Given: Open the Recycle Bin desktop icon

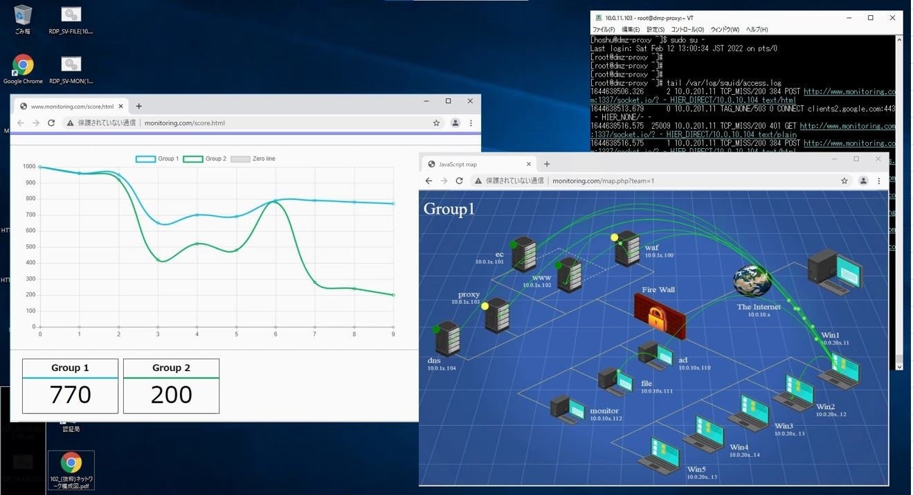Looking at the screenshot, I should (23, 17).
